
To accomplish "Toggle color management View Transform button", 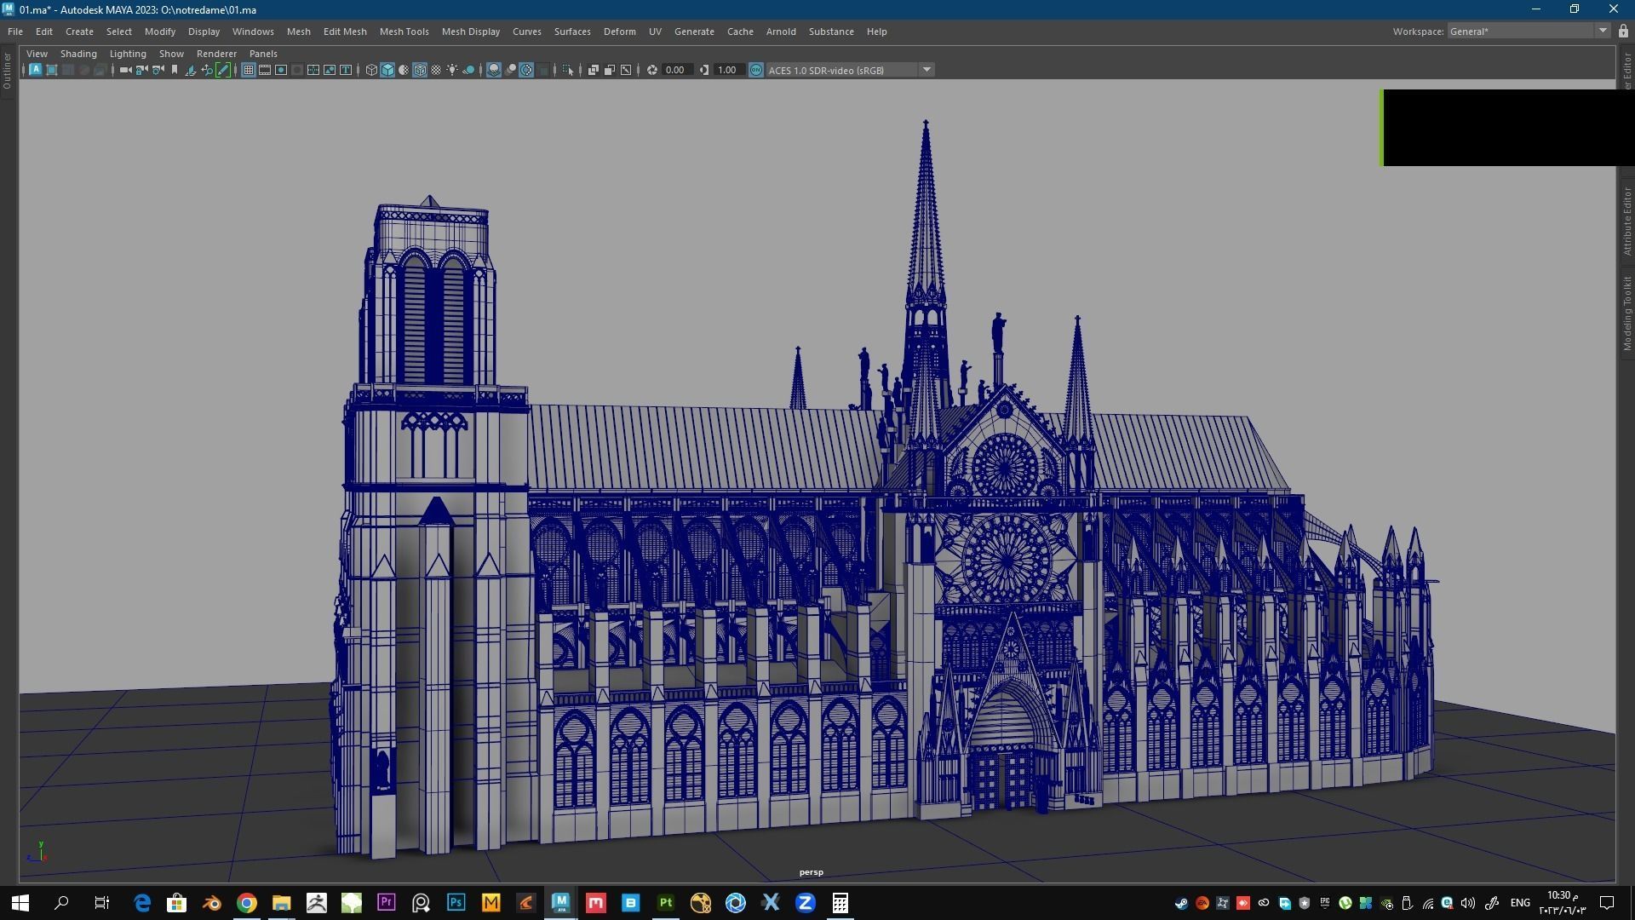I will coord(756,70).
